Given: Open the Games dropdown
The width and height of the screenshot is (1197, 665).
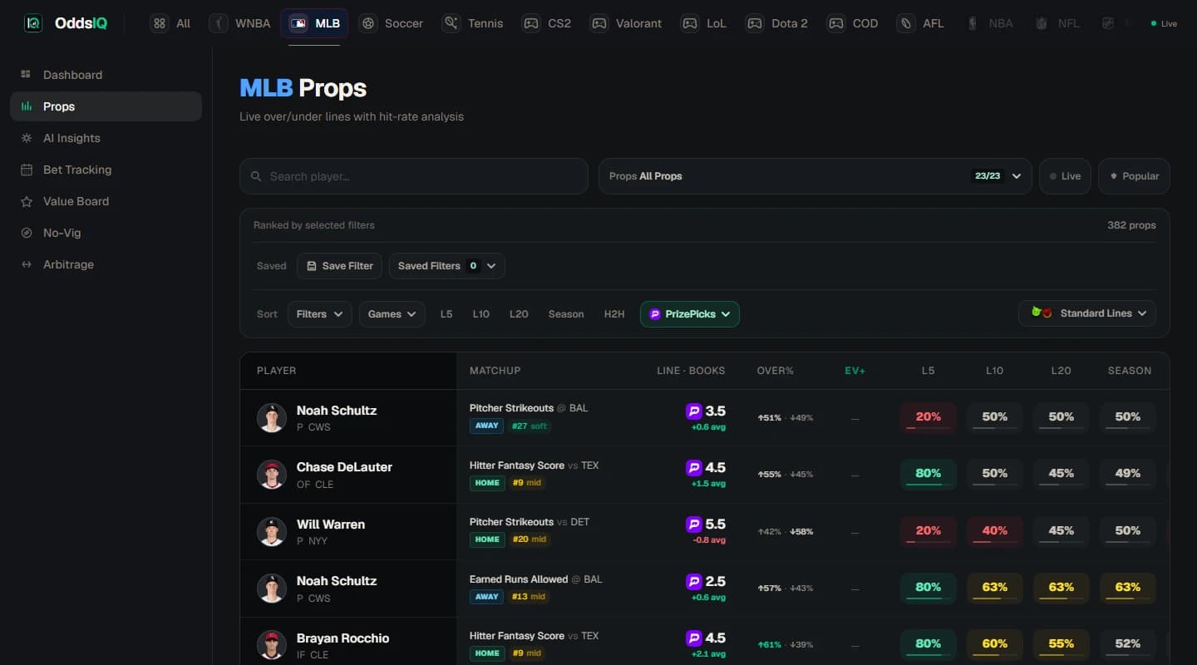Looking at the screenshot, I should click(392, 314).
